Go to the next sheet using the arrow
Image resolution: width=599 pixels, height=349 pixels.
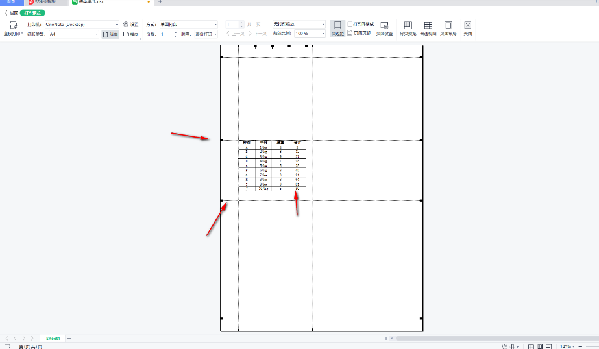(23, 339)
